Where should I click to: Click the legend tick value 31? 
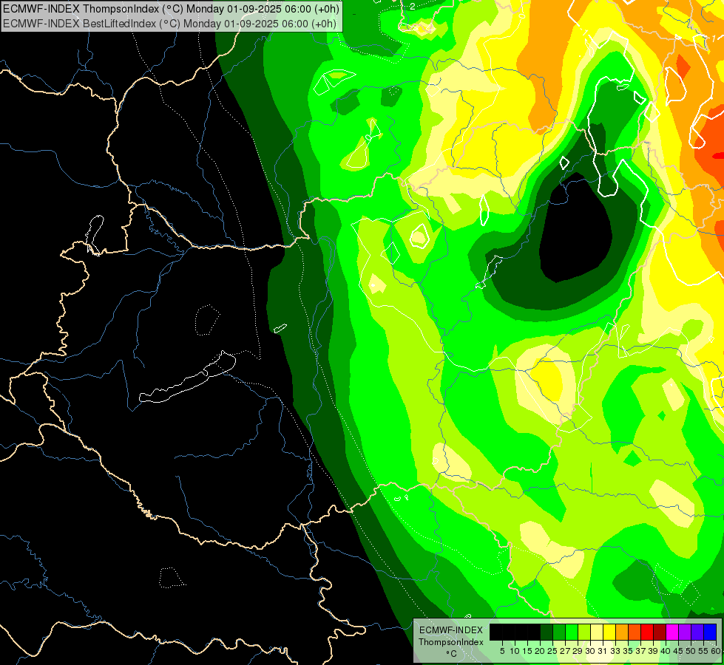coord(603,651)
